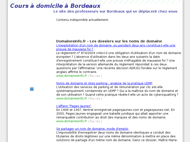Click the text 'Contenu indisponible actuellement.'
Viewport: 190px width, 142px height.
coord(83,20)
